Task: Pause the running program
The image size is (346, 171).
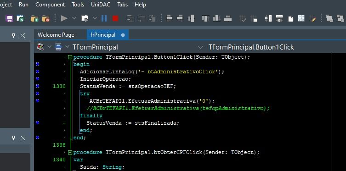Action: (x=104, y=18)
